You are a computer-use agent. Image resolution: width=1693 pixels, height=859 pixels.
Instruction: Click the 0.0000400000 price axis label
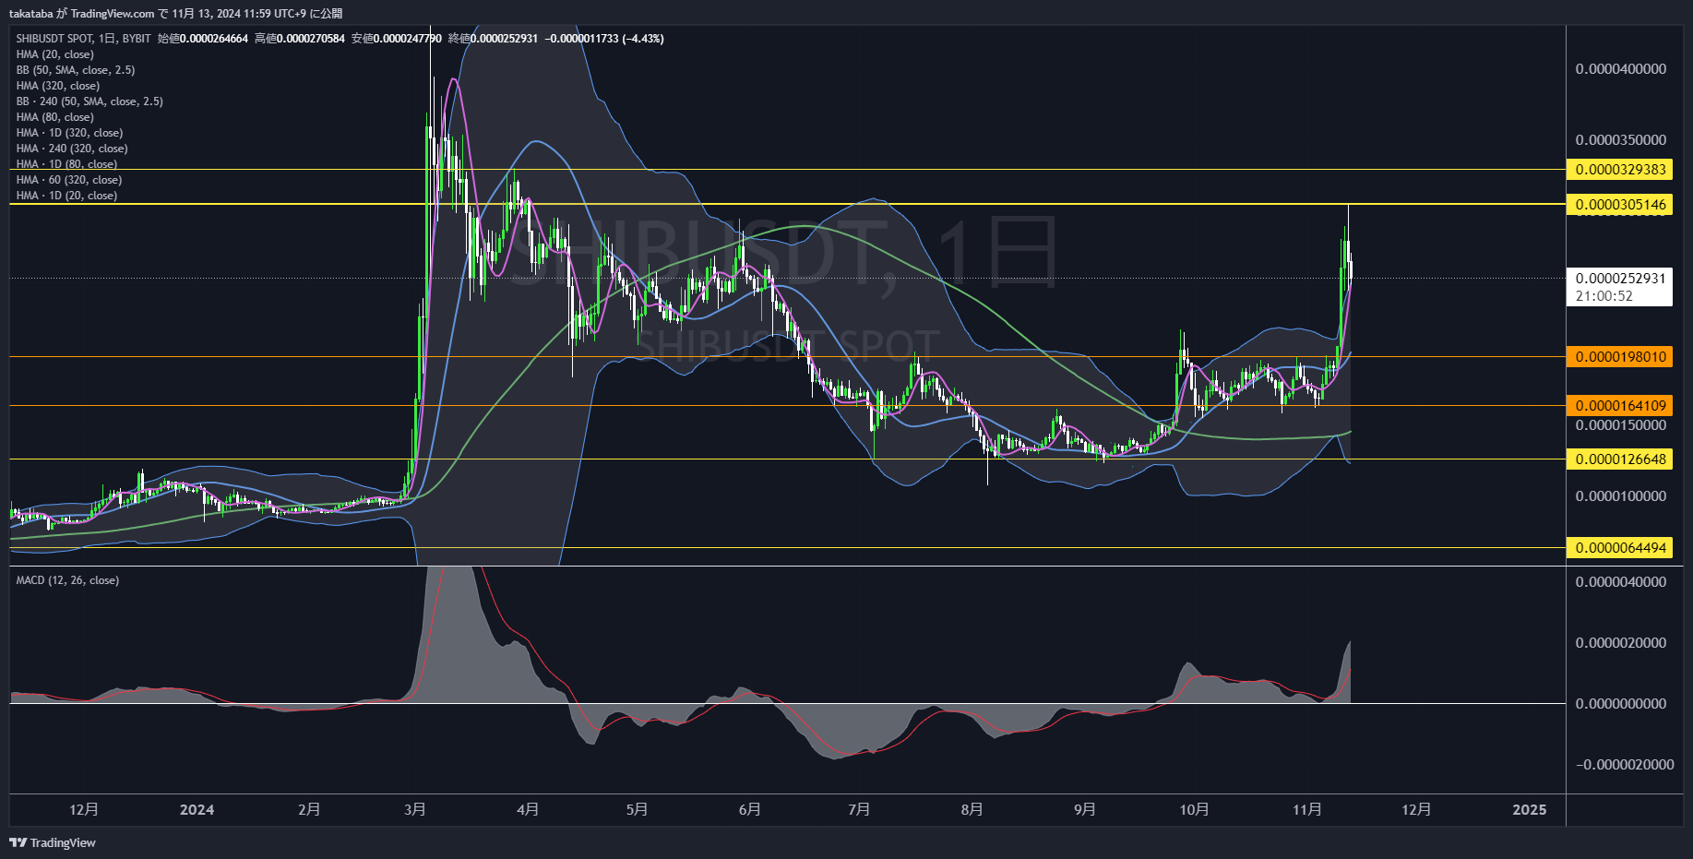point(1621,69)
